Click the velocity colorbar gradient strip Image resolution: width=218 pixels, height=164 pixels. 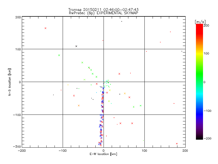199,82
